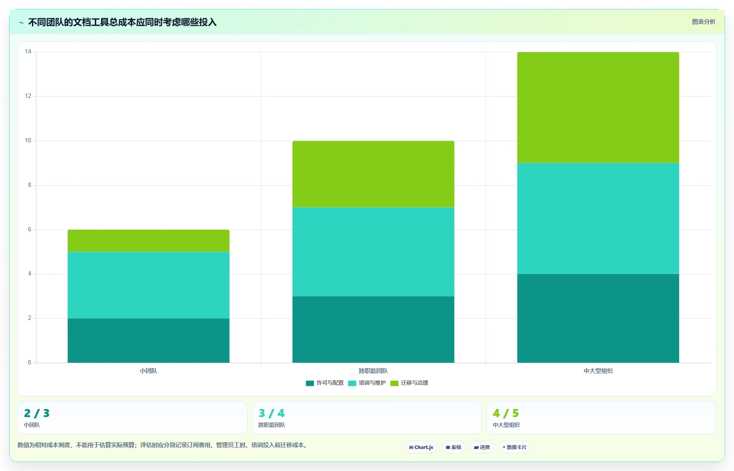
Task: Click the y-axis value 10
Action: 28,141
